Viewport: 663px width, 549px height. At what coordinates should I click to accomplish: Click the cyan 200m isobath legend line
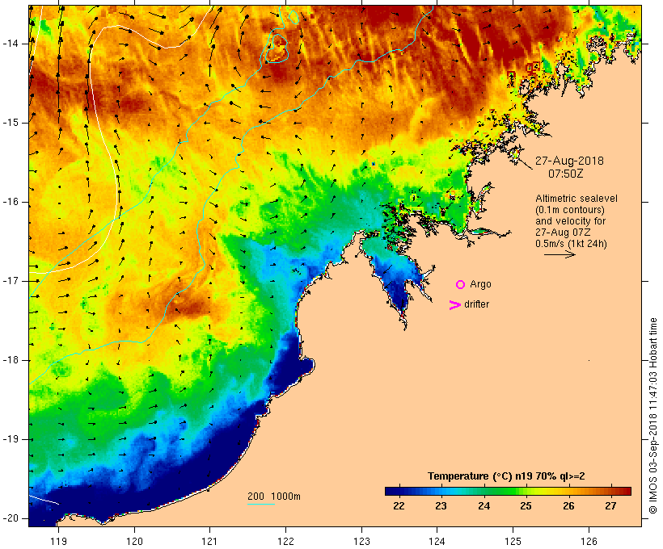(x=261, y=504)
